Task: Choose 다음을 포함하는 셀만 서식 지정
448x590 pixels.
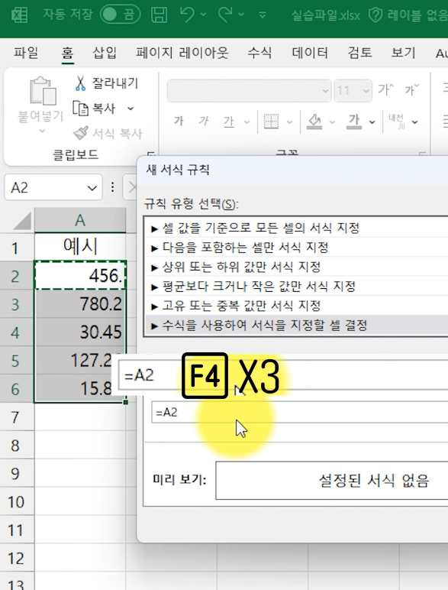Action: [x=296, y=248]
